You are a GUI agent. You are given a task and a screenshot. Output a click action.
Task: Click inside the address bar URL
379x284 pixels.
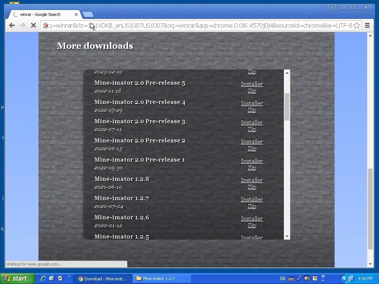click(201, 26)
